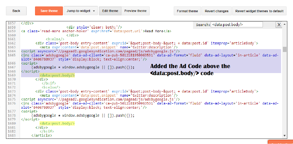Click meta twitter:description on line 1674
This screenshot has height=144, width=293.
click(109, 95)
